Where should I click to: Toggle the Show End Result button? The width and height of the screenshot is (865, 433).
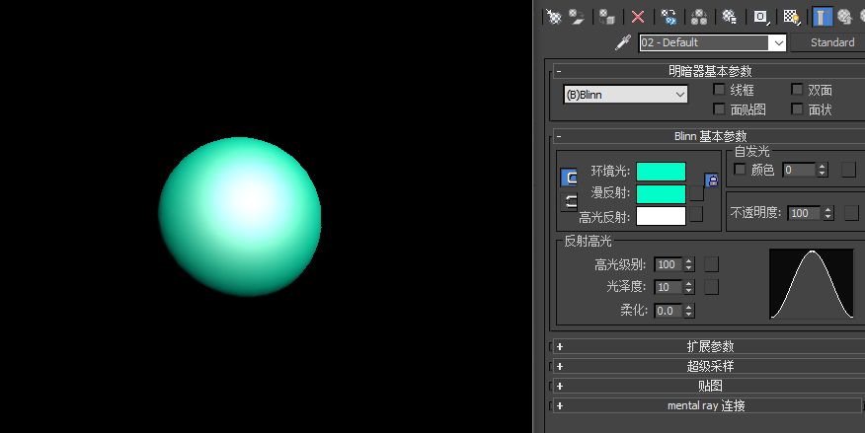pyautogui.click(x=822, y=17)
